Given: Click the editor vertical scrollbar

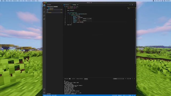Looking at the screenshot, I should pos(135,36).
